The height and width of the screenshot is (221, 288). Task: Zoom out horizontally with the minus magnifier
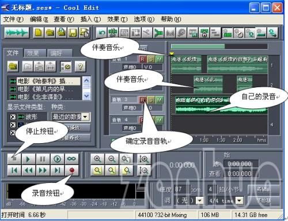[112, 159]
